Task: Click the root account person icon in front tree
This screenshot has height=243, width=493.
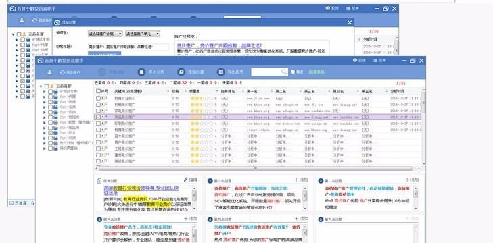Action: (x=51, y=86)
